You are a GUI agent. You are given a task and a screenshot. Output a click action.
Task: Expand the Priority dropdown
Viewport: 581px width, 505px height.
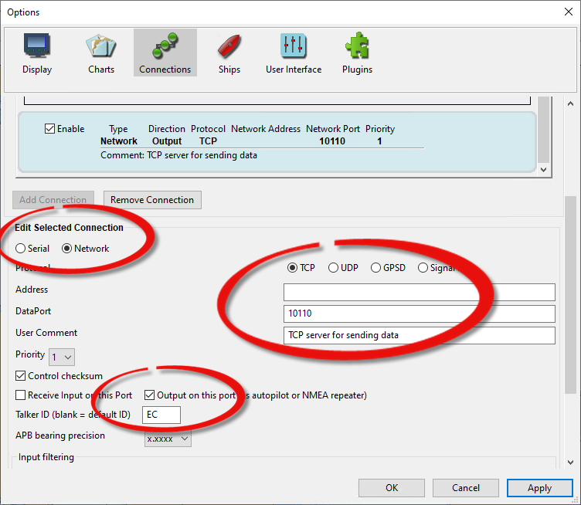click(62, 357)
